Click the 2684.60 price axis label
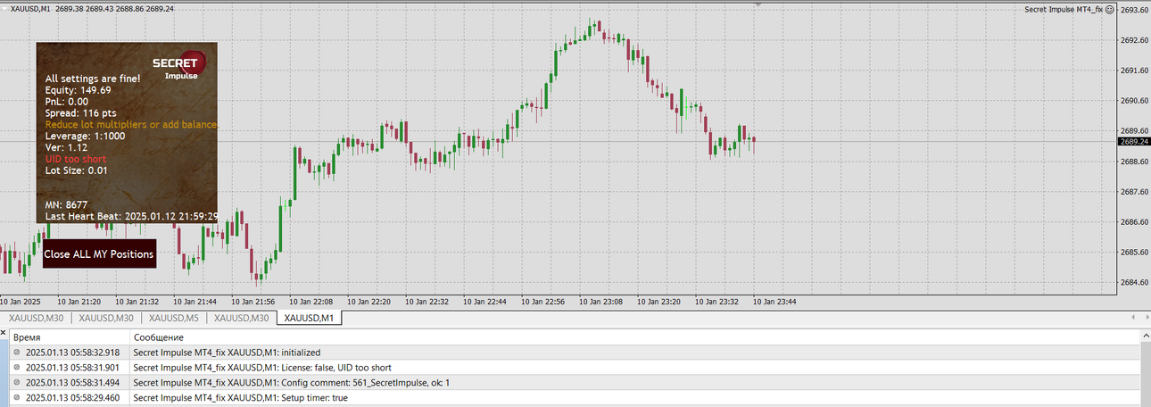1151x407 pixels. [x=1134, y=283]
